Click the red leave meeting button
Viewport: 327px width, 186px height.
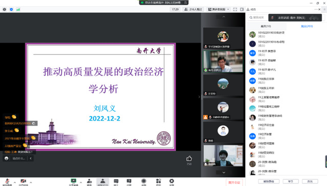click(234, 182)
